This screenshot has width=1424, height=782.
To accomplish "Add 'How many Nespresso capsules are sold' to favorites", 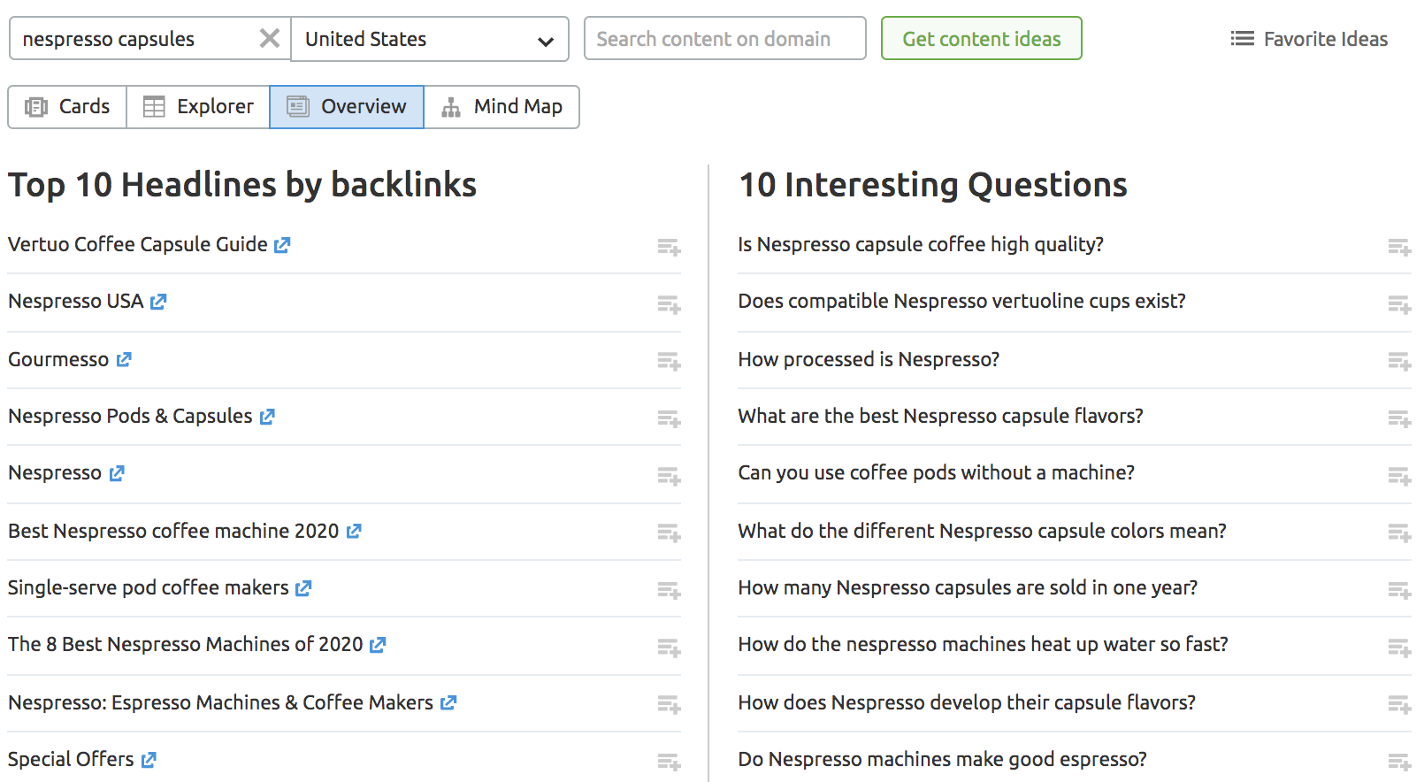I will [x=1399, y=590].
